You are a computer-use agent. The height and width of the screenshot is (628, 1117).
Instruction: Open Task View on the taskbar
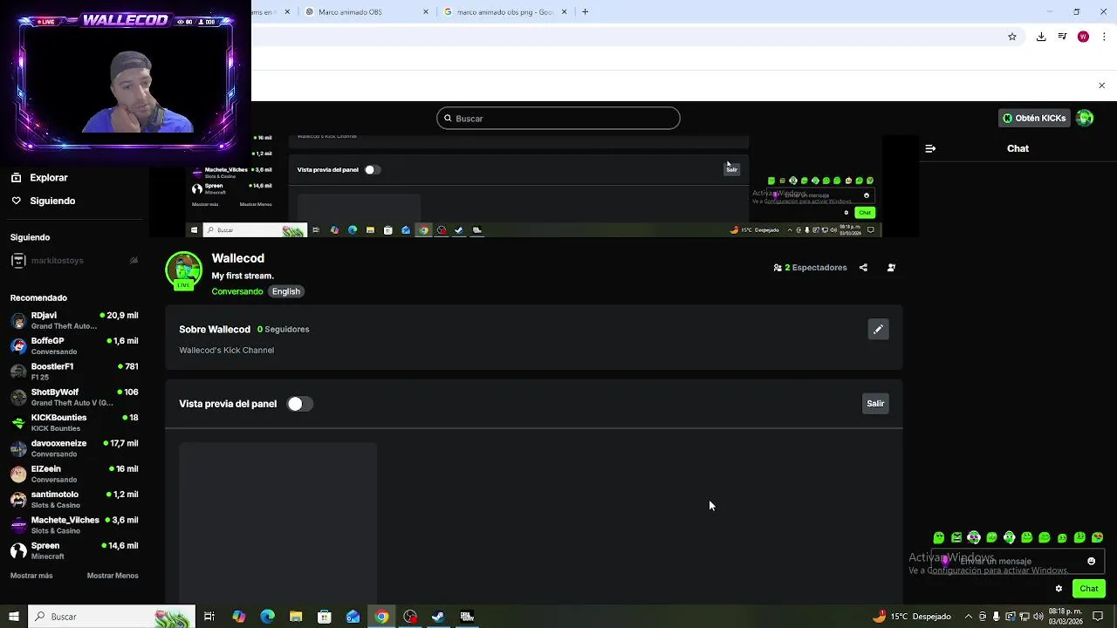(209, 617)
